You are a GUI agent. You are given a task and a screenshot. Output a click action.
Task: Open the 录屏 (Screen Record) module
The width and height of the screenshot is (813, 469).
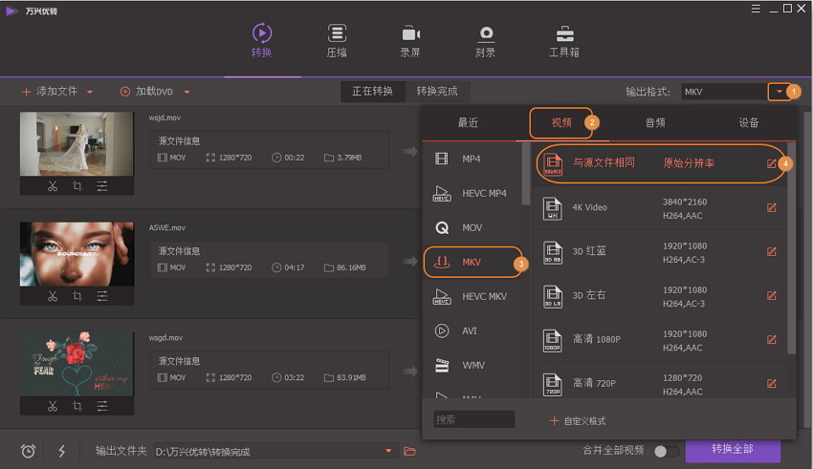[411, 40]
